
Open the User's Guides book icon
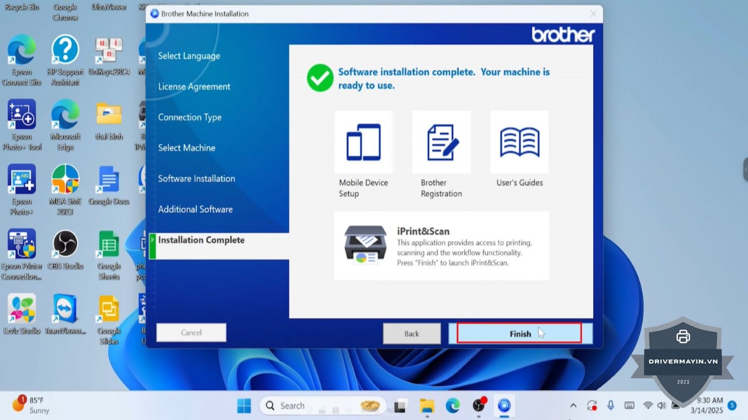[519, 142]
